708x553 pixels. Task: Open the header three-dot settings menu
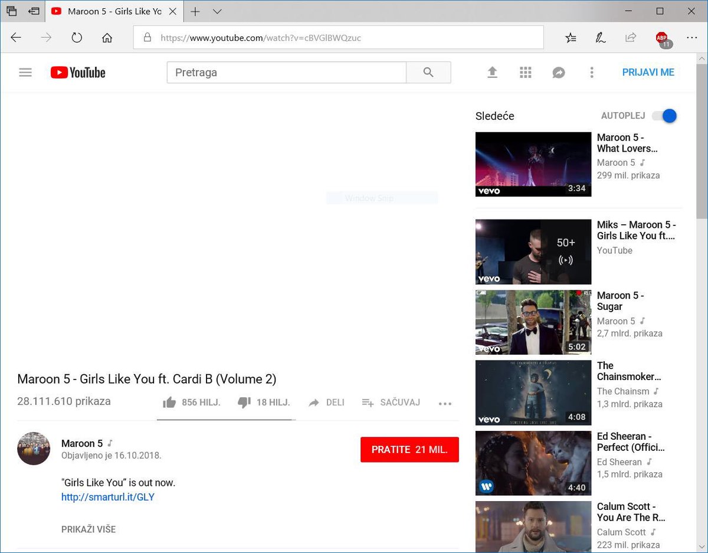592,73
